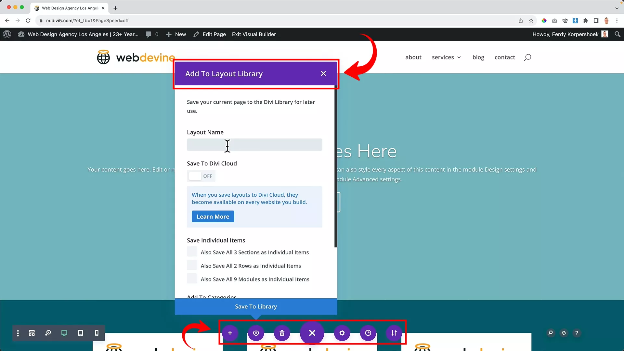This screenshot has width=624, height=351.
Task: Select the phone view icon
Action: (97, 333)
